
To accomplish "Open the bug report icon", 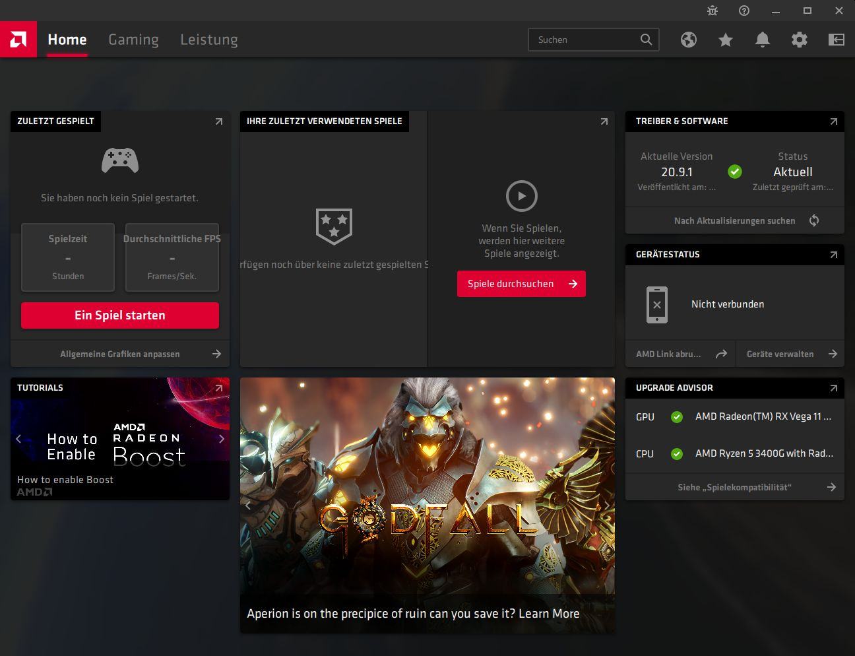I will click(x=712, y=11).
